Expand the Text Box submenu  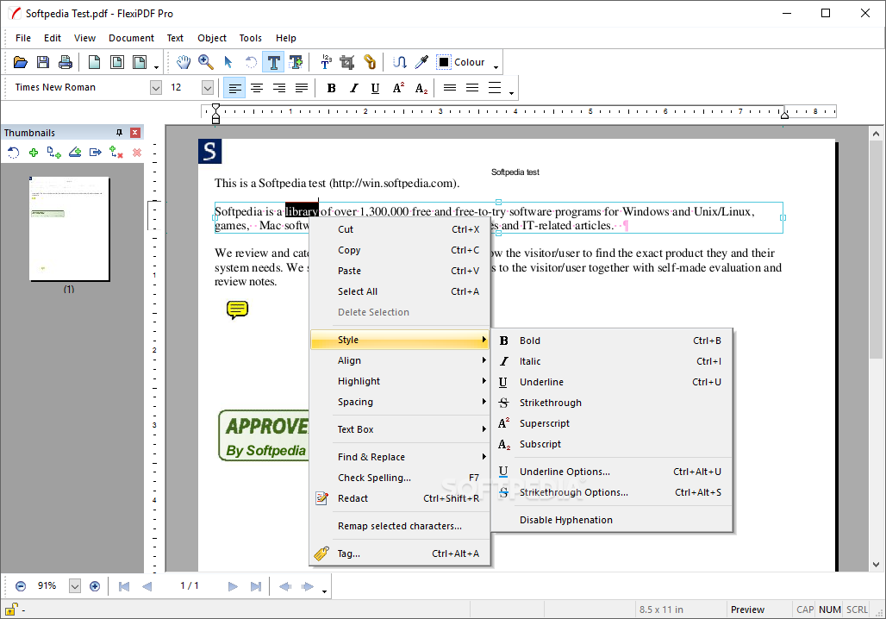[x=400, y=429]
